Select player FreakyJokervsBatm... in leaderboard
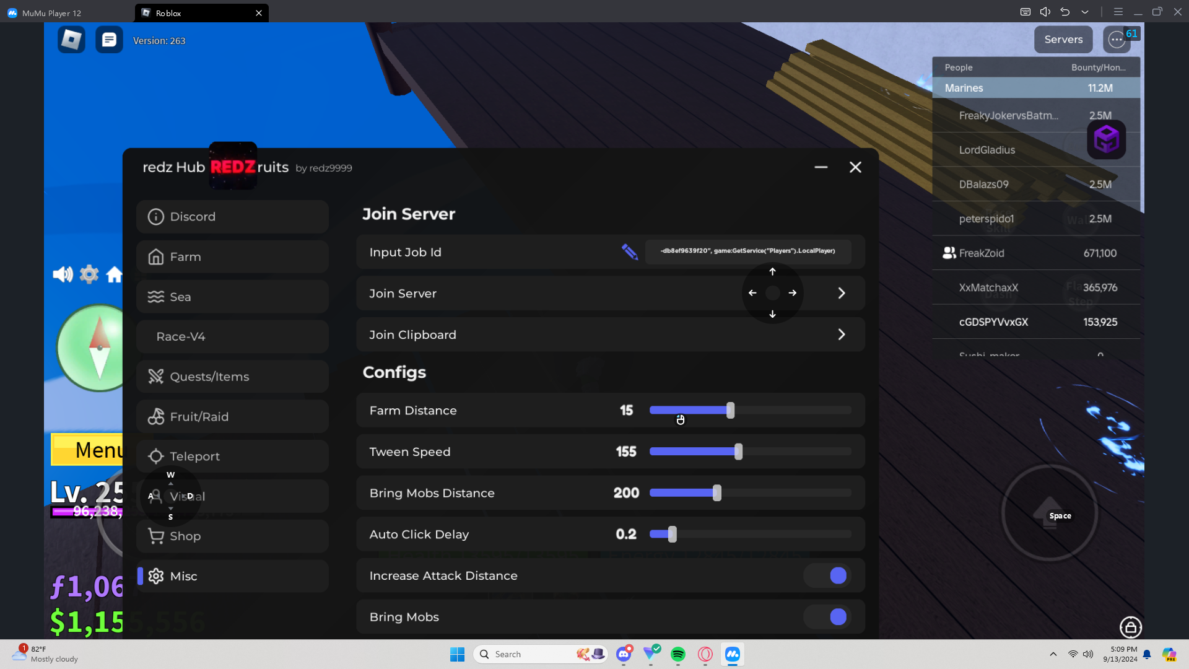 click(x=1036, y=115)
